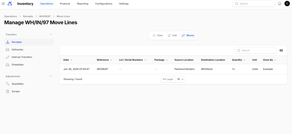
Task: Open the user avatar E menu
Action: click(x=287, y=3)
